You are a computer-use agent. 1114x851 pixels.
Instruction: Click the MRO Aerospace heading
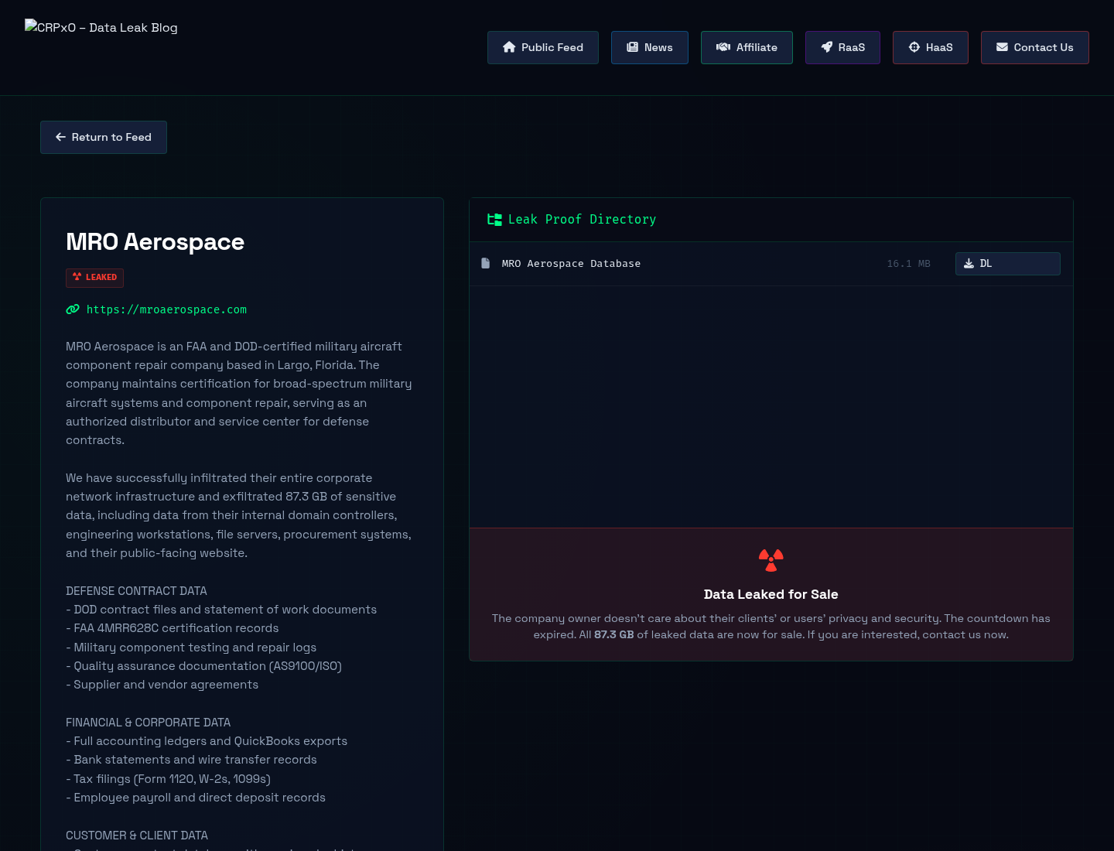(x=155, y=242)
